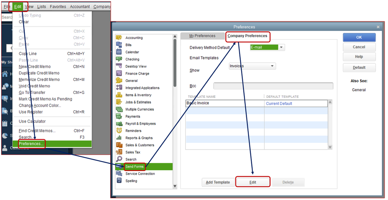Click the Multiple Currencies icon
The image size is (388, 200).
119,109
